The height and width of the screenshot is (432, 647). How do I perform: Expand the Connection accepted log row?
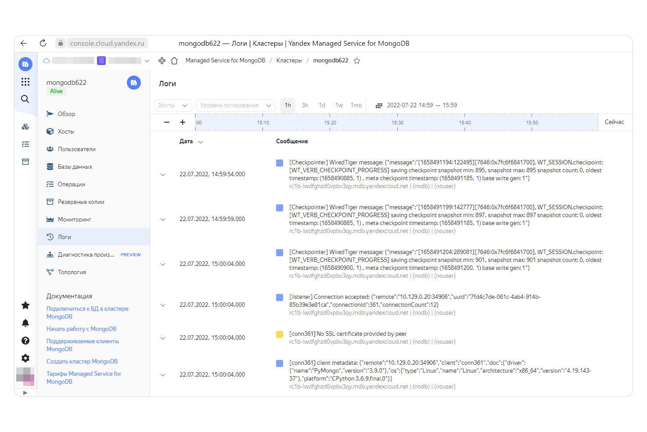click(163, 305)
